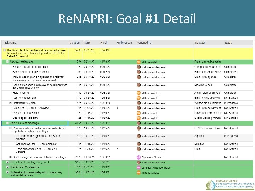Click Nalishebo avatar in 'Prepare and send out annual calendar' row
255x191 pixels.
point(138,128)
